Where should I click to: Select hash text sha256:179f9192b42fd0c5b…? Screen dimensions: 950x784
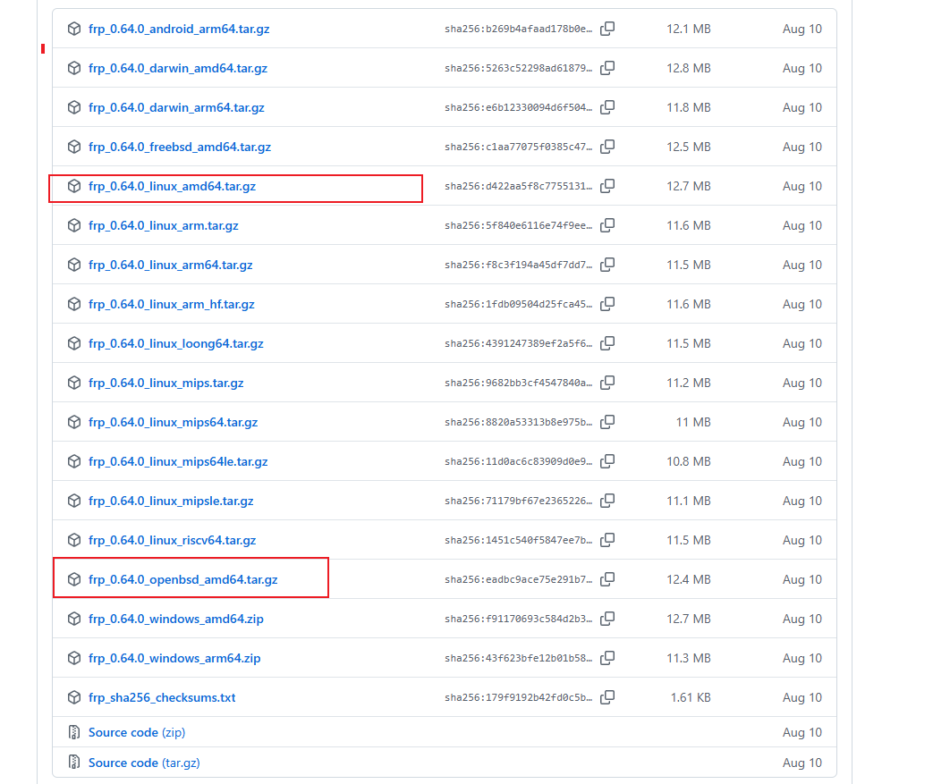click(519, 697)
